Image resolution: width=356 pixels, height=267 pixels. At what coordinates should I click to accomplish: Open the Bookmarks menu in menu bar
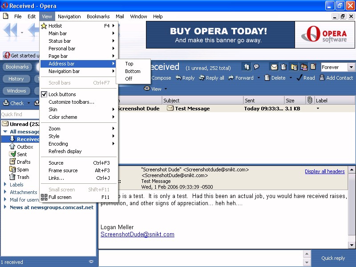coord(98,16)
